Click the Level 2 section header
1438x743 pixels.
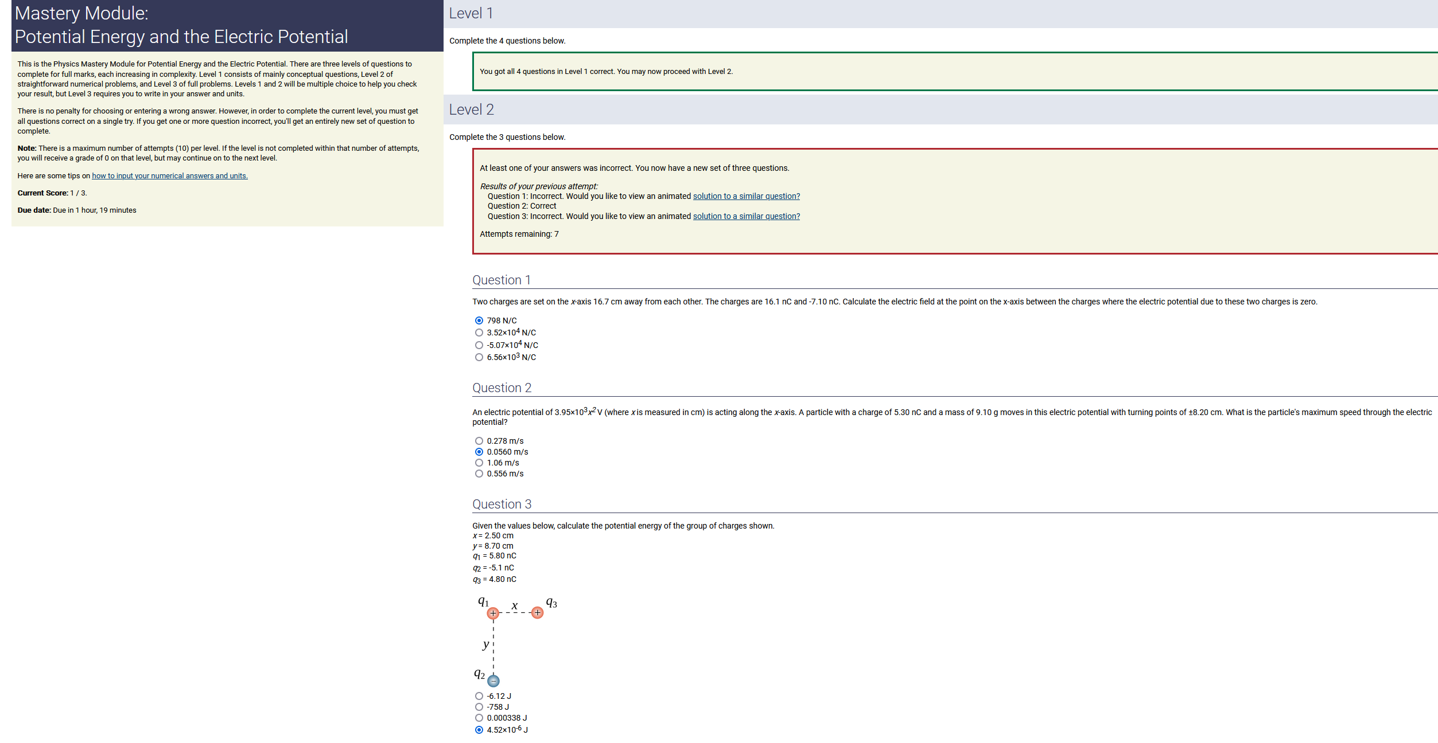(x=471, y=110)
